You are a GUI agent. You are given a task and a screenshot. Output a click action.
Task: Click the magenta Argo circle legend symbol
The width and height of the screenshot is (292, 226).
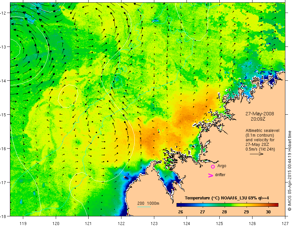point(213,167)
